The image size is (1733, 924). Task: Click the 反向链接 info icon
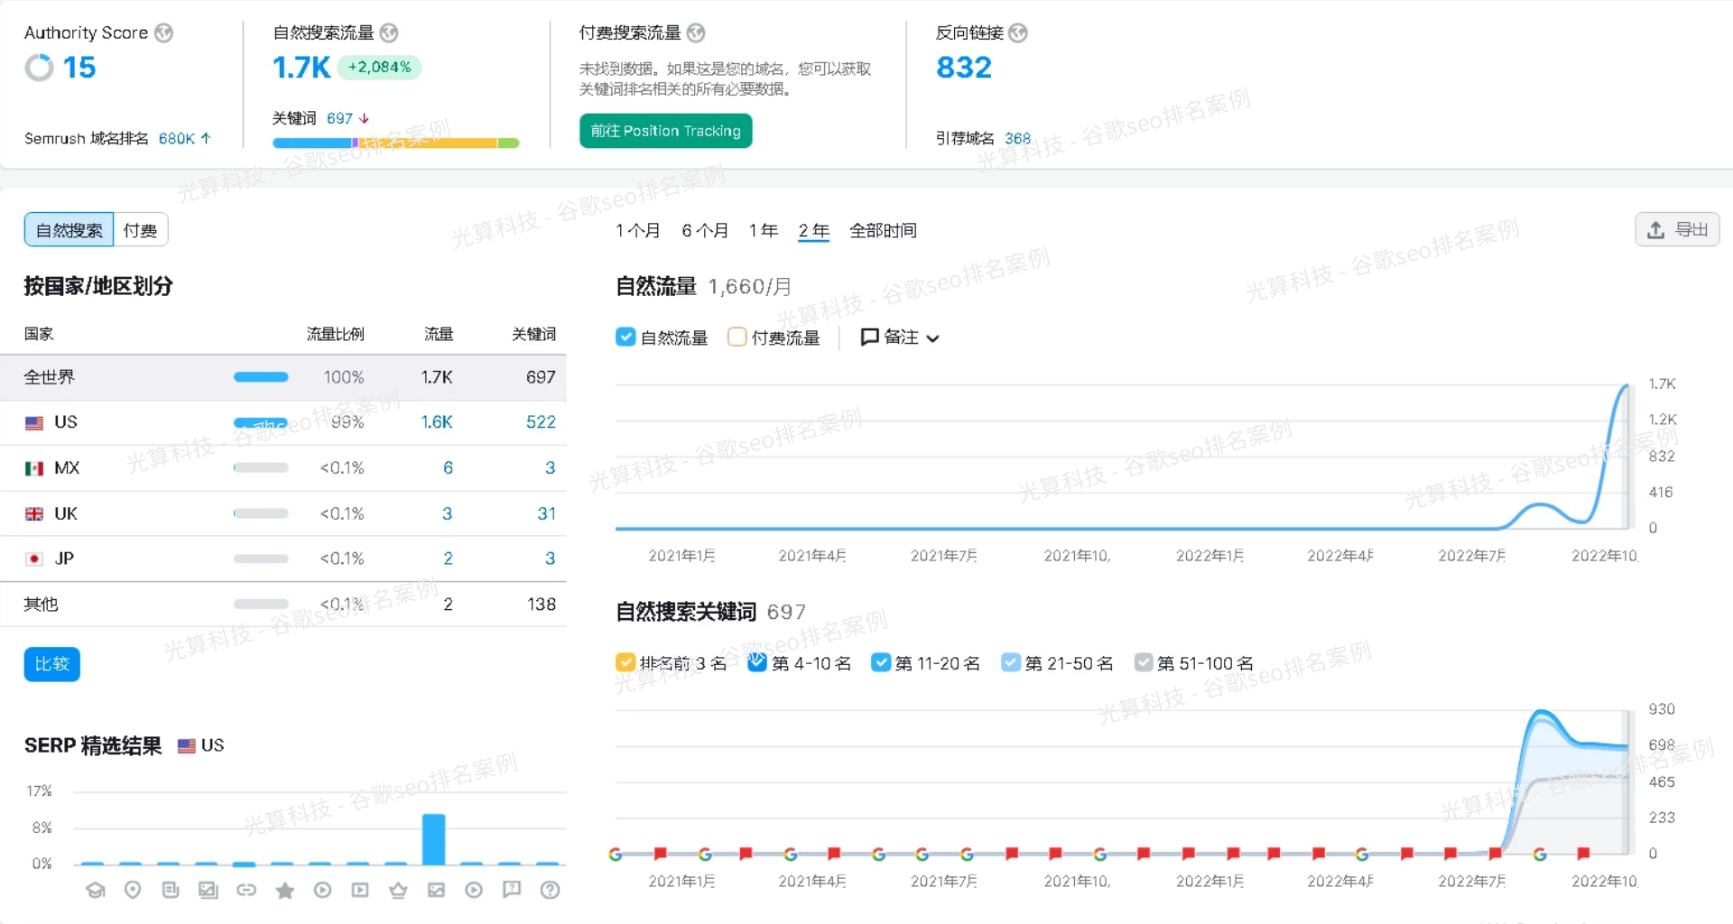(x=1017, y=32)
